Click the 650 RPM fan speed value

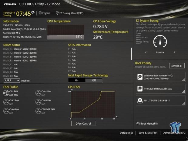[14, 95]
